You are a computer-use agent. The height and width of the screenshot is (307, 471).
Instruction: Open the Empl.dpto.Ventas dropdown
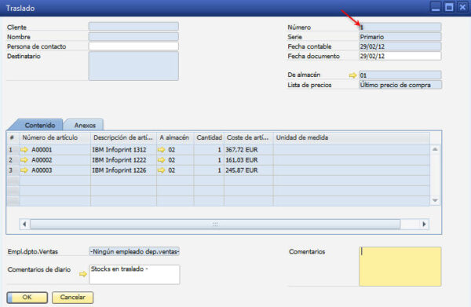pos(134,251)
